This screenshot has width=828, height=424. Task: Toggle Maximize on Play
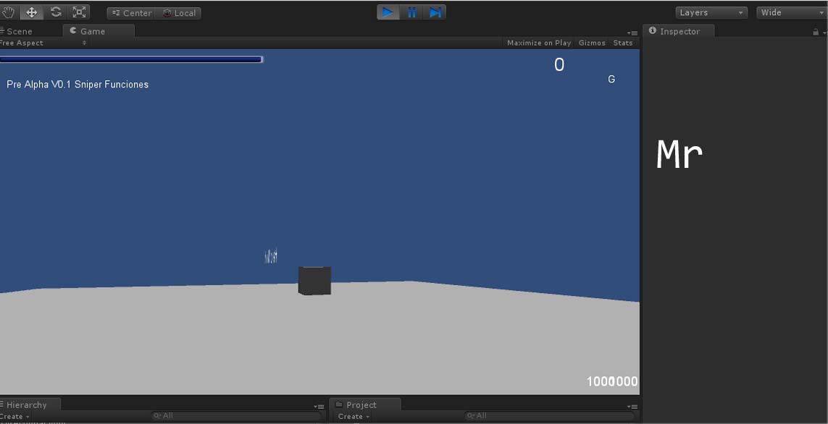(x=538, y=43)
